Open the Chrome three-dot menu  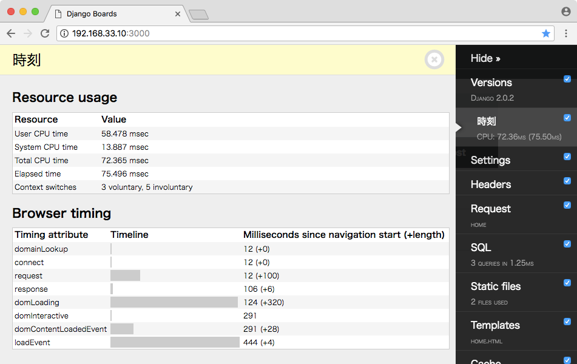[566, 33]
